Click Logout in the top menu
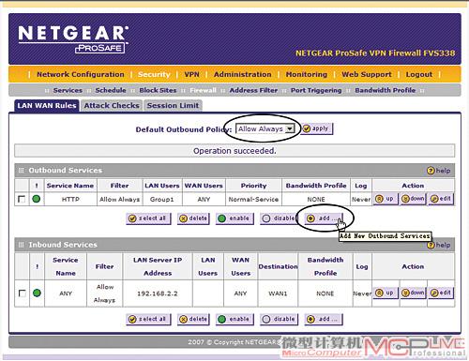This screenshot has width=469, height=361. (419, 74)
